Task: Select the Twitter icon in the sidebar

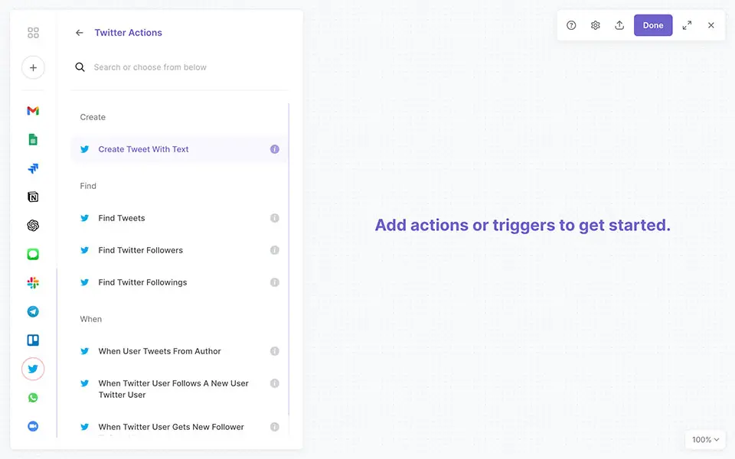Action: coord(33,369)
